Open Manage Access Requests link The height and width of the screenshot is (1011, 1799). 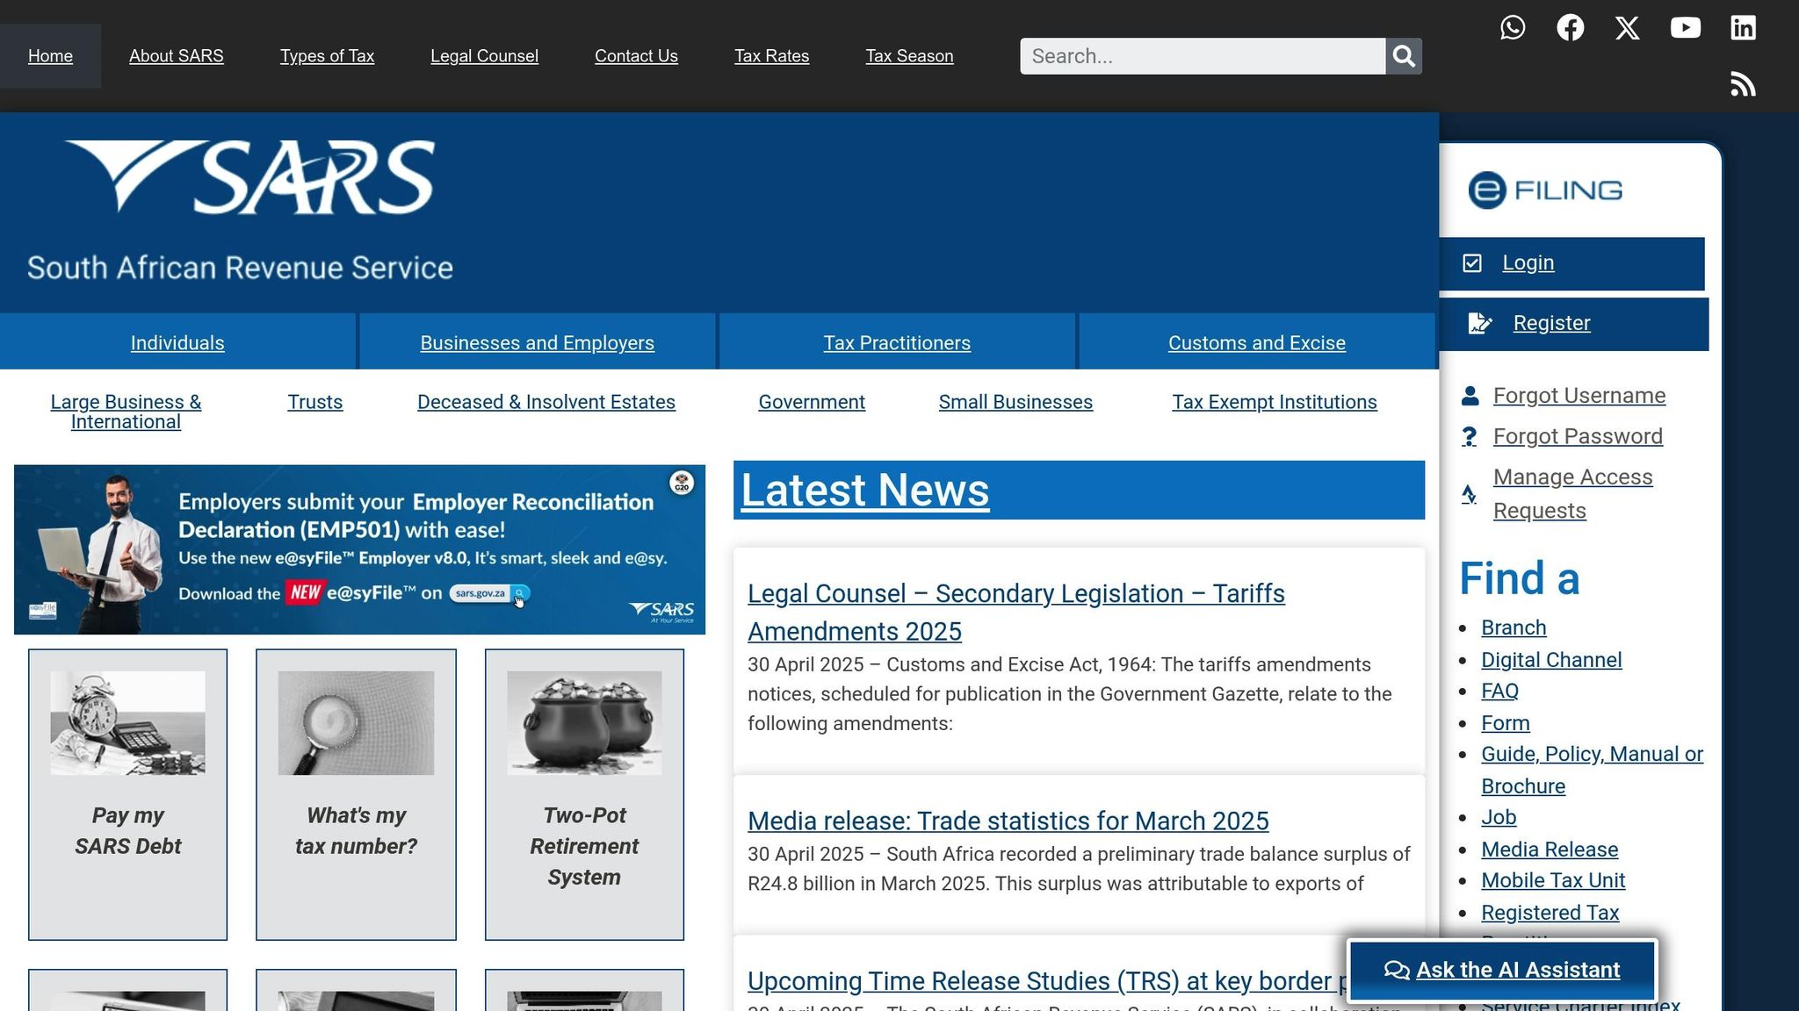coord(1572,494)
